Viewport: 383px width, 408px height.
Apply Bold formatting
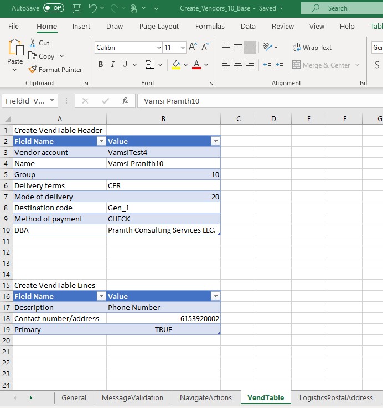[x=101, y=65]
